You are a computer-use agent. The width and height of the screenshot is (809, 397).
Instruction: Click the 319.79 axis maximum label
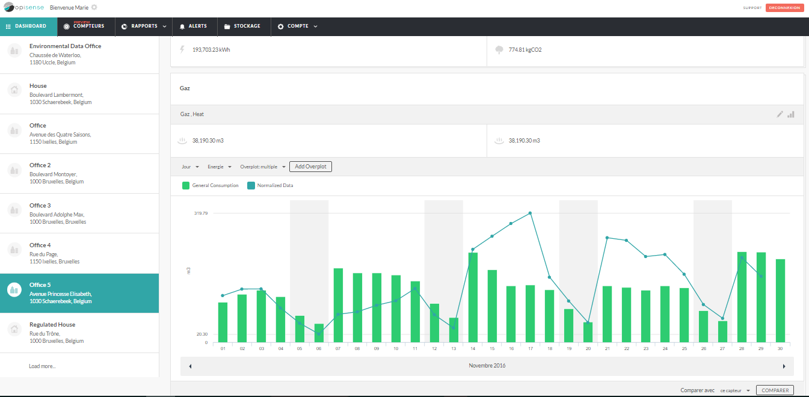click(x=200, y=213)
